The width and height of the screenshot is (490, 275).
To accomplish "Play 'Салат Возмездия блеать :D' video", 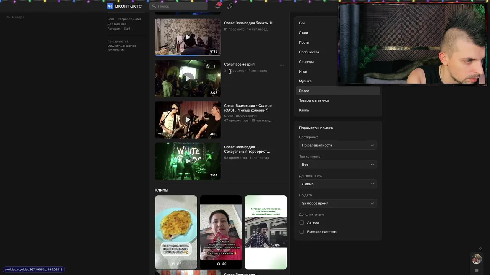I will click(x=188, y=37).
